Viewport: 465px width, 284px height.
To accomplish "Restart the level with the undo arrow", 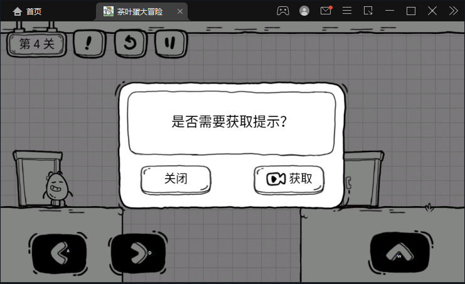I will 130,43.
